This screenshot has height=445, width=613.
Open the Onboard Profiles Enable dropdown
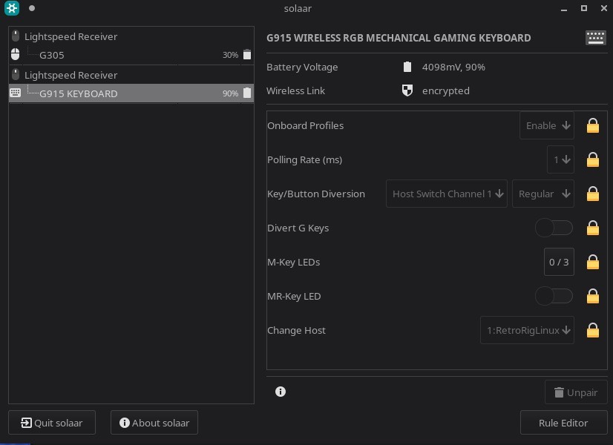pos(547,125)
